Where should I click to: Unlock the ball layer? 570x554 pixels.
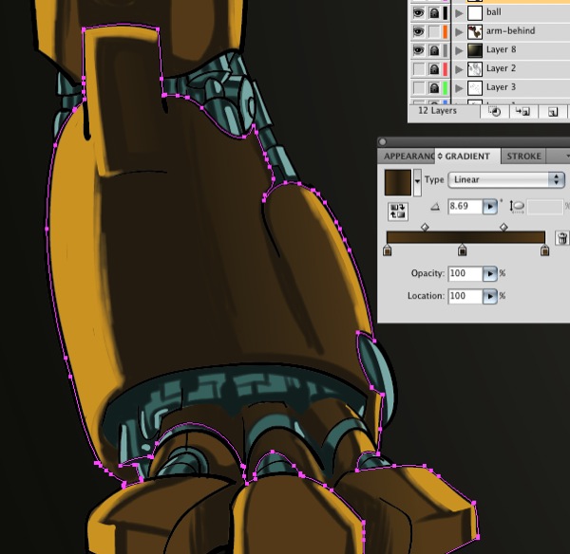pyautogui.click(x=434, y=13)
